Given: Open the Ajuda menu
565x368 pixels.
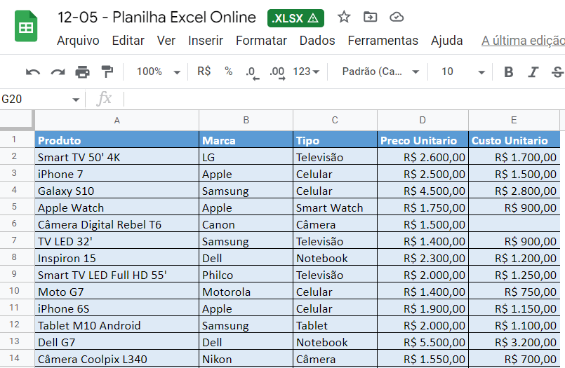Looking at the screenshot, I should (447, 41).
